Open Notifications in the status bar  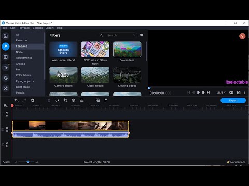pyautogui.click(x=236, y=162)
